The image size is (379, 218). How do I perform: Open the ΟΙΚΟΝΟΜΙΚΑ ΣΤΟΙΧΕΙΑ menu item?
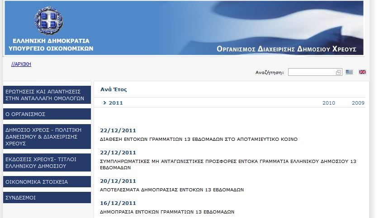[x=47, y=181]
